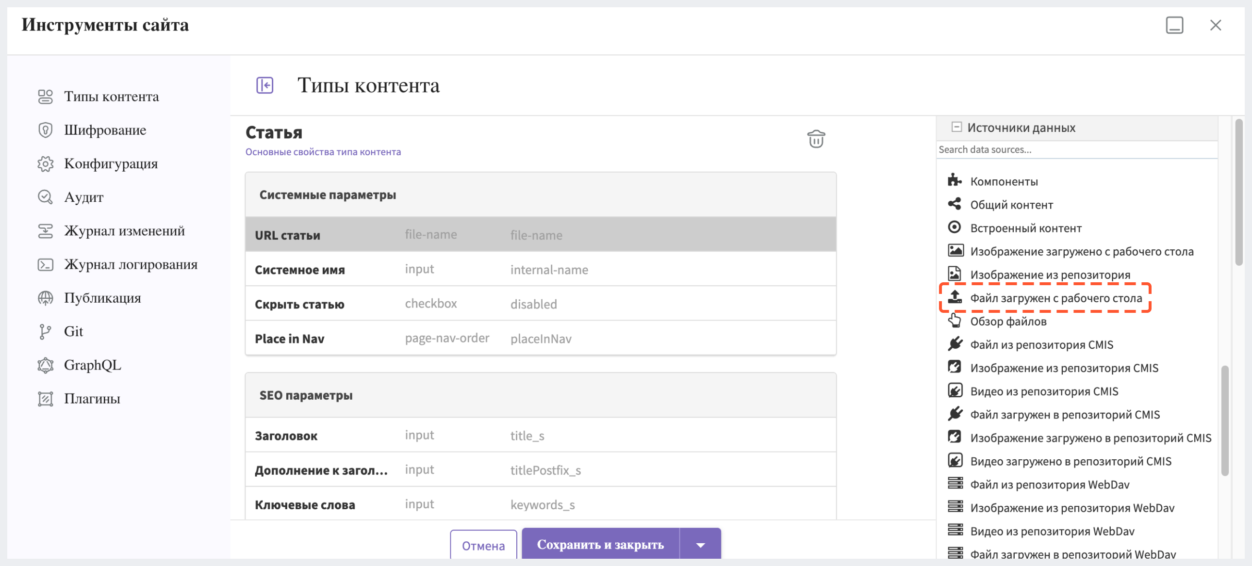Click the Плагины icon in sidebar
The image size is (1252, 566).
[x=45, y=398]
